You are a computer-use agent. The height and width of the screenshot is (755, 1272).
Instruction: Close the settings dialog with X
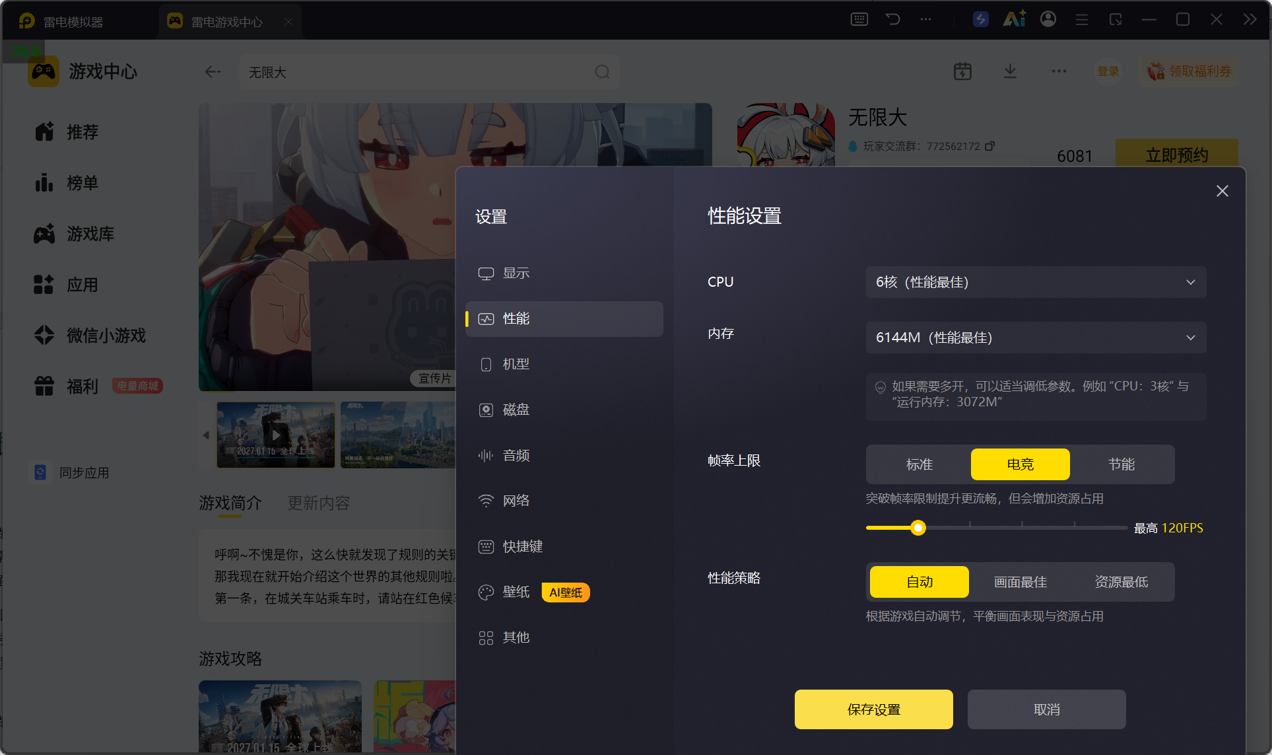tap(1222, 191)
